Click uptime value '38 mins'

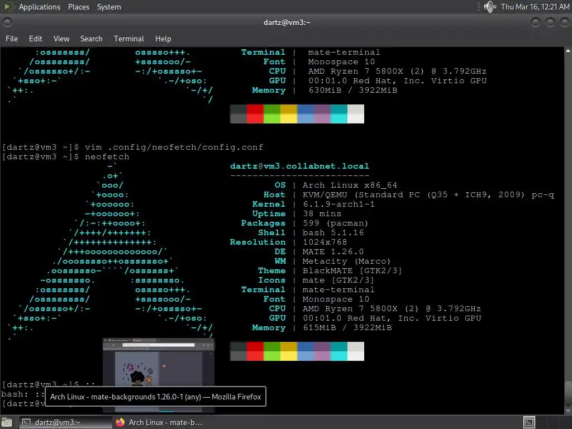(x=322, y=213)
